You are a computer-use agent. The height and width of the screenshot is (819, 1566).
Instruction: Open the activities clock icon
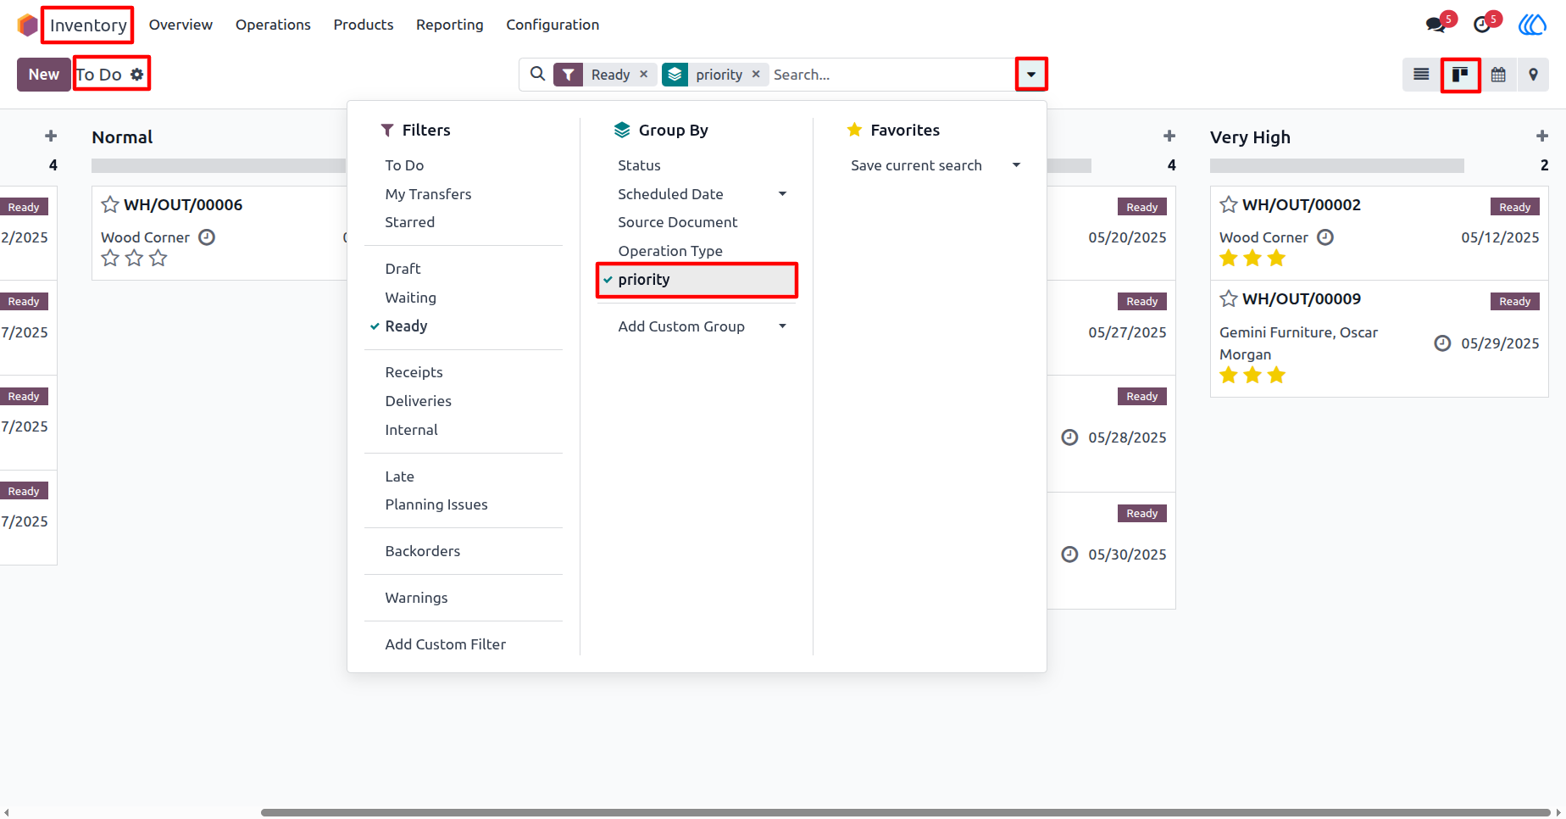pyautogui.click(x=1482, y=25)
